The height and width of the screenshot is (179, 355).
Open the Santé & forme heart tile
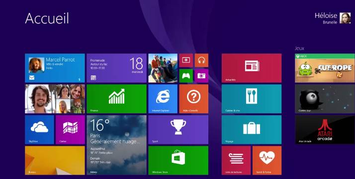coord(267,160)
